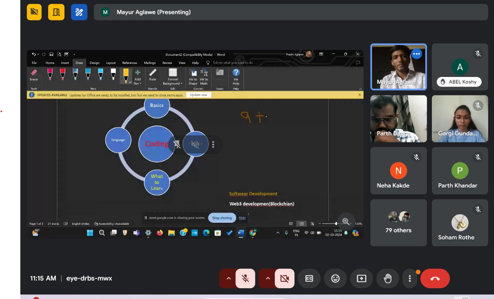Click the magnifier zoom icon on shared screen

[346, 221]
